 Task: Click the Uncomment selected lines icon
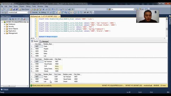point(81,13)
